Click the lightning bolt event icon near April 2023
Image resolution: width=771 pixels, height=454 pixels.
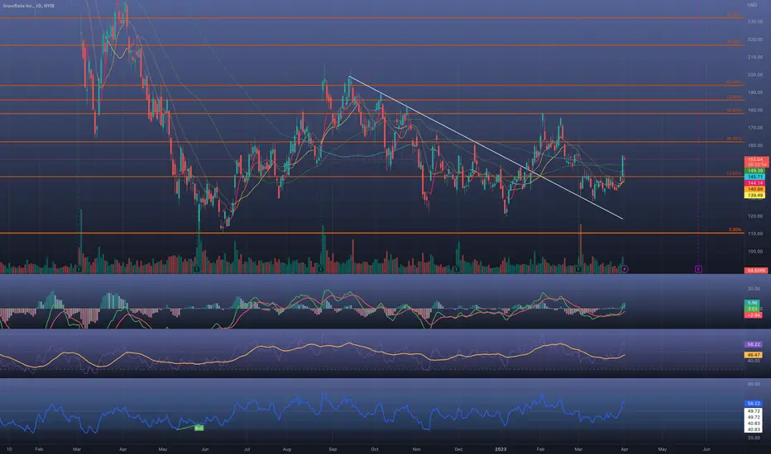tap(625, 269)
